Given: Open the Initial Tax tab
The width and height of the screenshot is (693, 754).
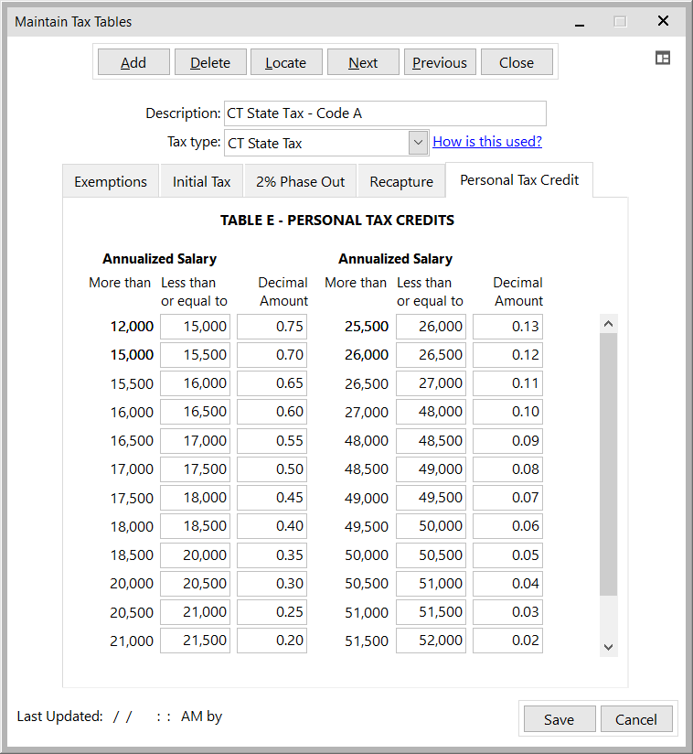Looking at the screenshot, I should point(201,181).
